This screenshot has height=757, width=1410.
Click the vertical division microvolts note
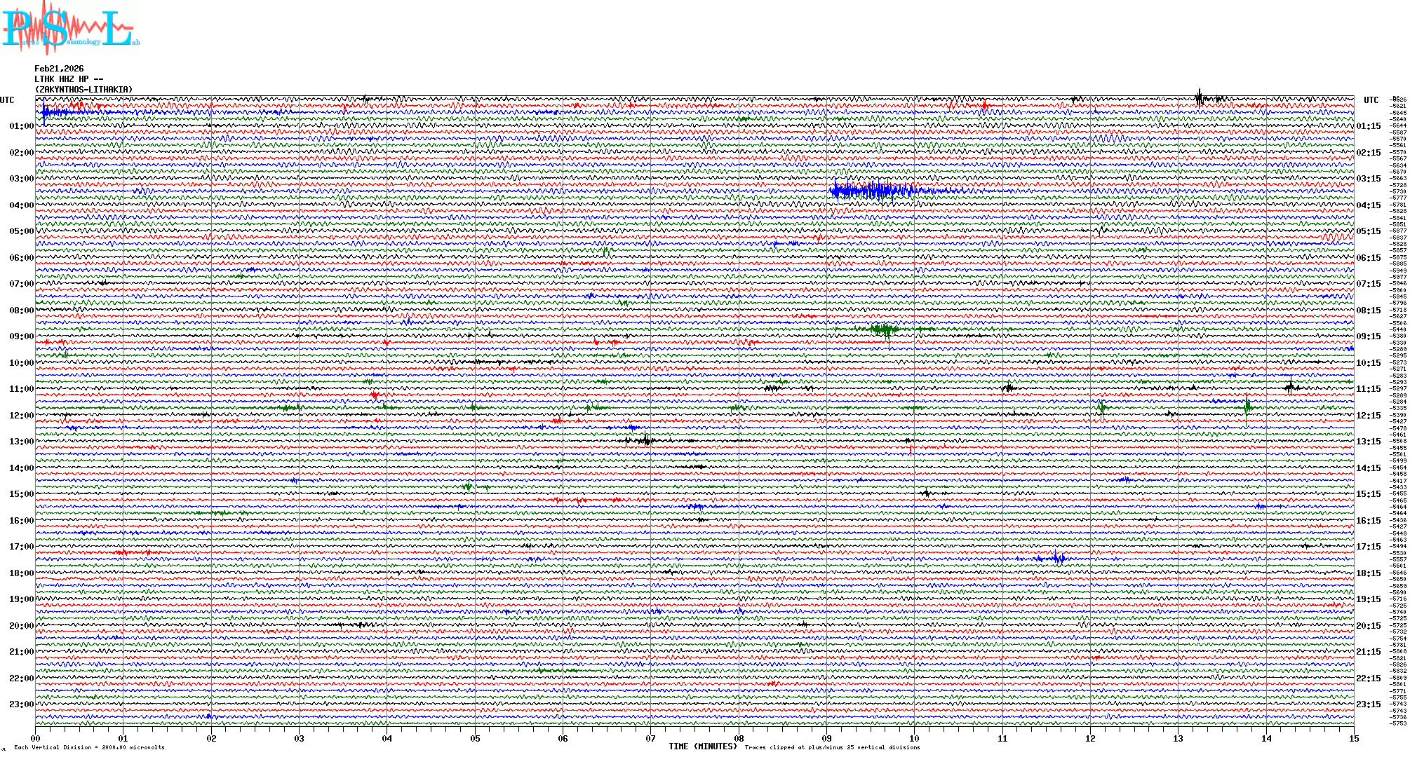(x=89, y=747)
